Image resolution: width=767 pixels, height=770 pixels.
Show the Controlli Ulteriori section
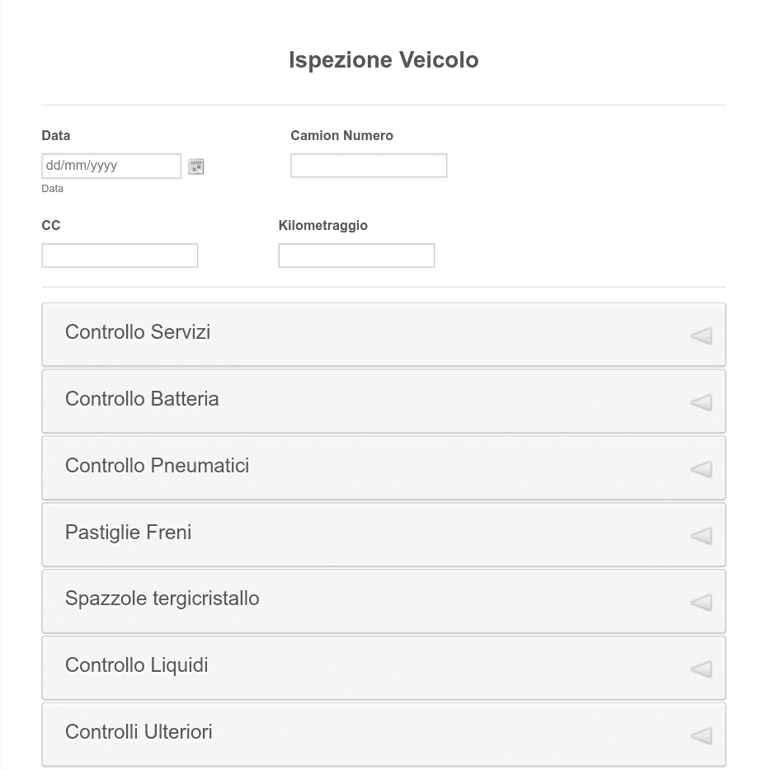(383, 735)
